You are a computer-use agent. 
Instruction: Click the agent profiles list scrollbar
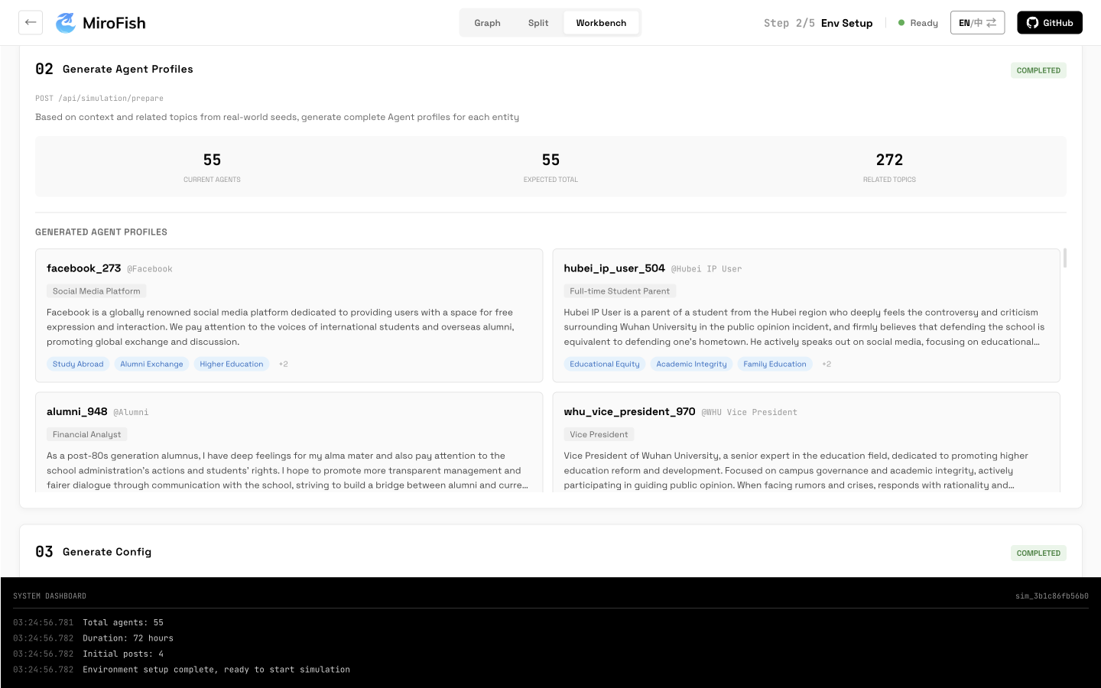click(x=1064, y=258)
